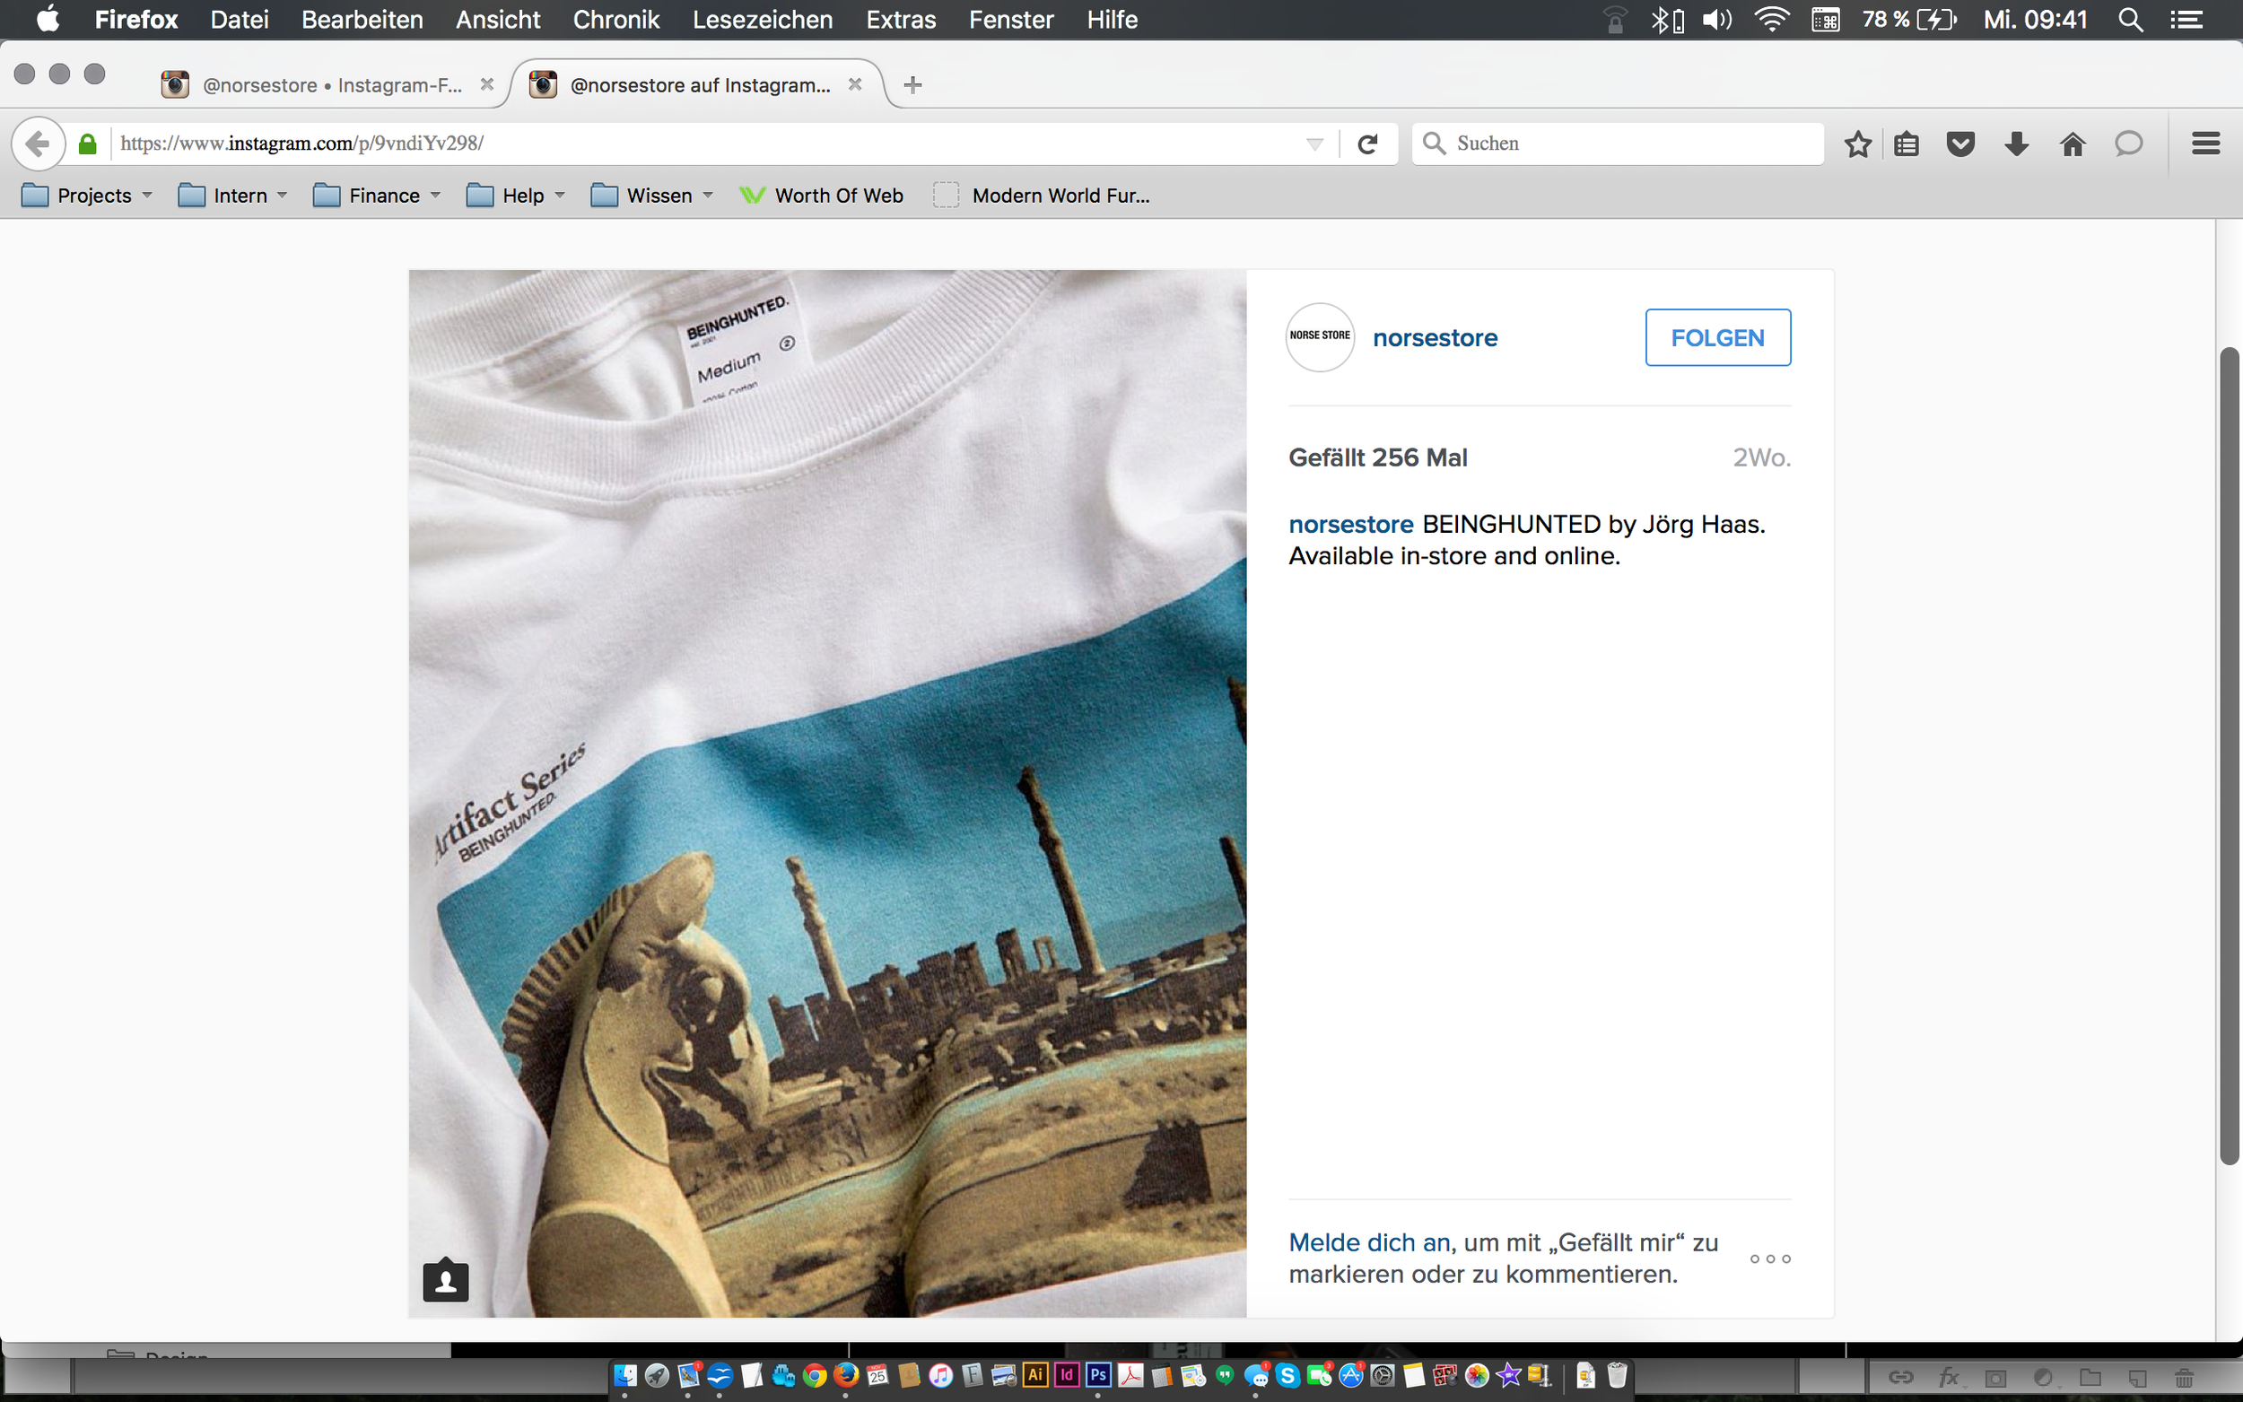
Task: Open the Firefox hamburger menu
Action: 2205,144
